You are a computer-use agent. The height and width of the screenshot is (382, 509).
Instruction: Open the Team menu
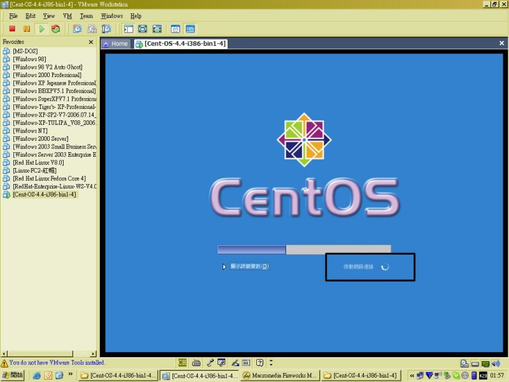[x=87, y=16]
